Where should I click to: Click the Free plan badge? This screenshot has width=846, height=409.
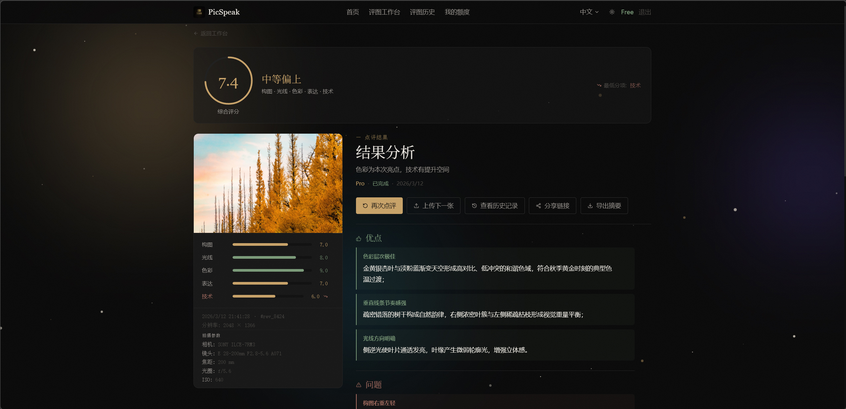(x=627, y=12)
